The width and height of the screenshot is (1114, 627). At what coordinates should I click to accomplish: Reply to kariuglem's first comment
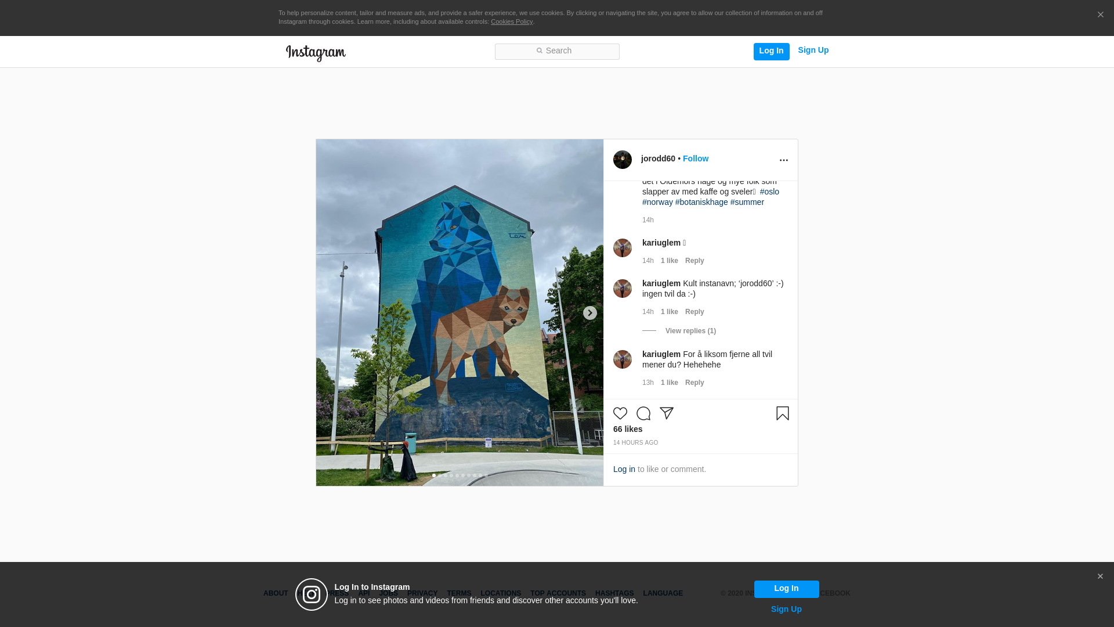coord(695,261)
